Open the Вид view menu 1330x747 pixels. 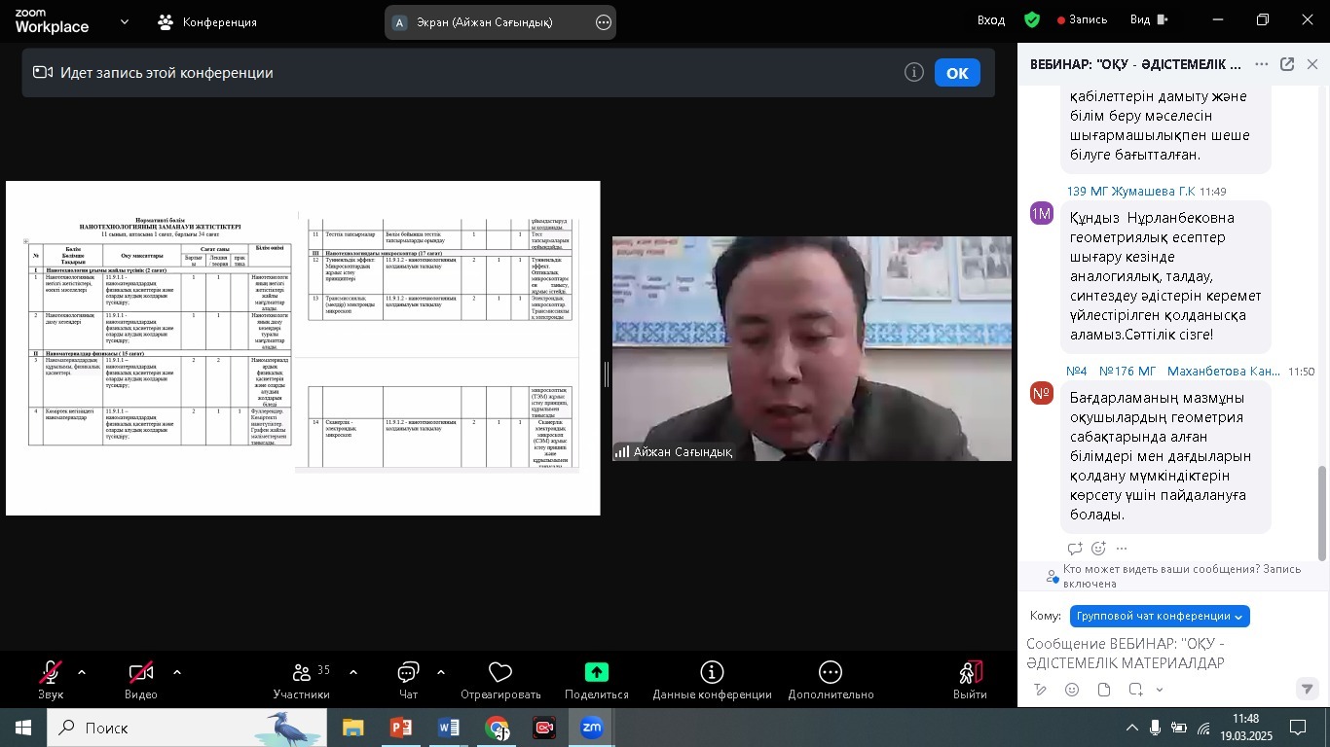click(1148, 19)
